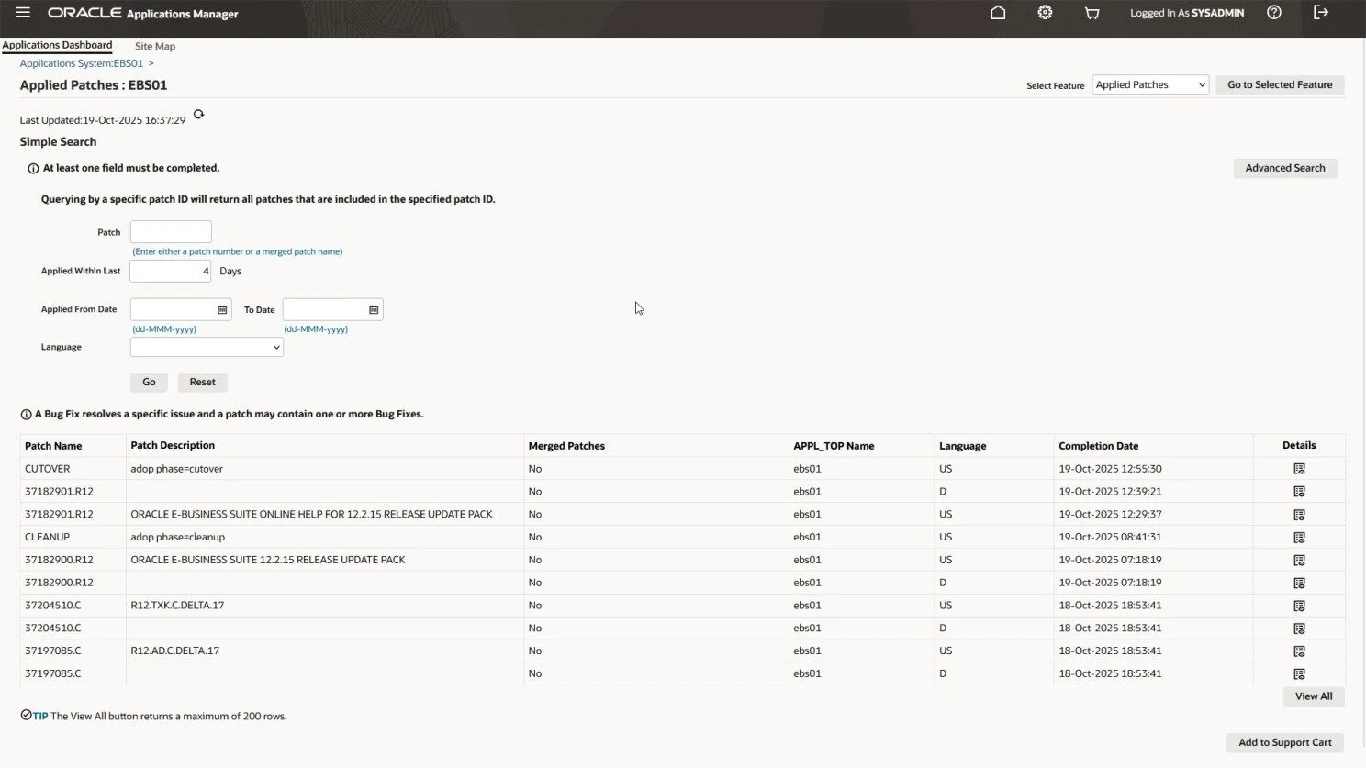Click the APPL_TOP Name column header
Image resolution: width=1366 pixels, height=768 pixels.
click(834, 446)
